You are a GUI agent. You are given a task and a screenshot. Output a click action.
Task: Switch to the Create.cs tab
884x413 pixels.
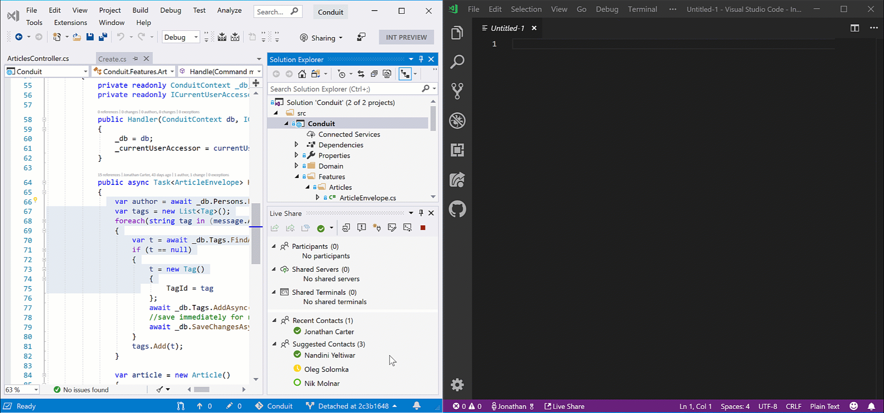[x=112, y=59]
